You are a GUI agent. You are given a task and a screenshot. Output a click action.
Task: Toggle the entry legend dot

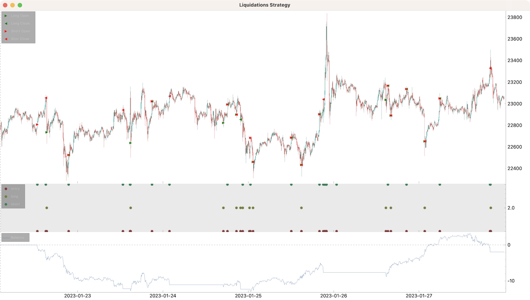click(x=6, y=189)
